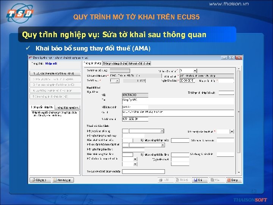Click the Địa chỉ address field

pyautogui.click(x=178, y=113)
